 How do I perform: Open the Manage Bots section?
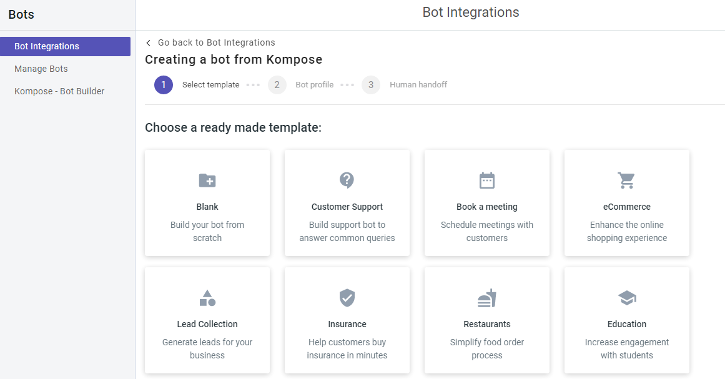click(41, 69)
